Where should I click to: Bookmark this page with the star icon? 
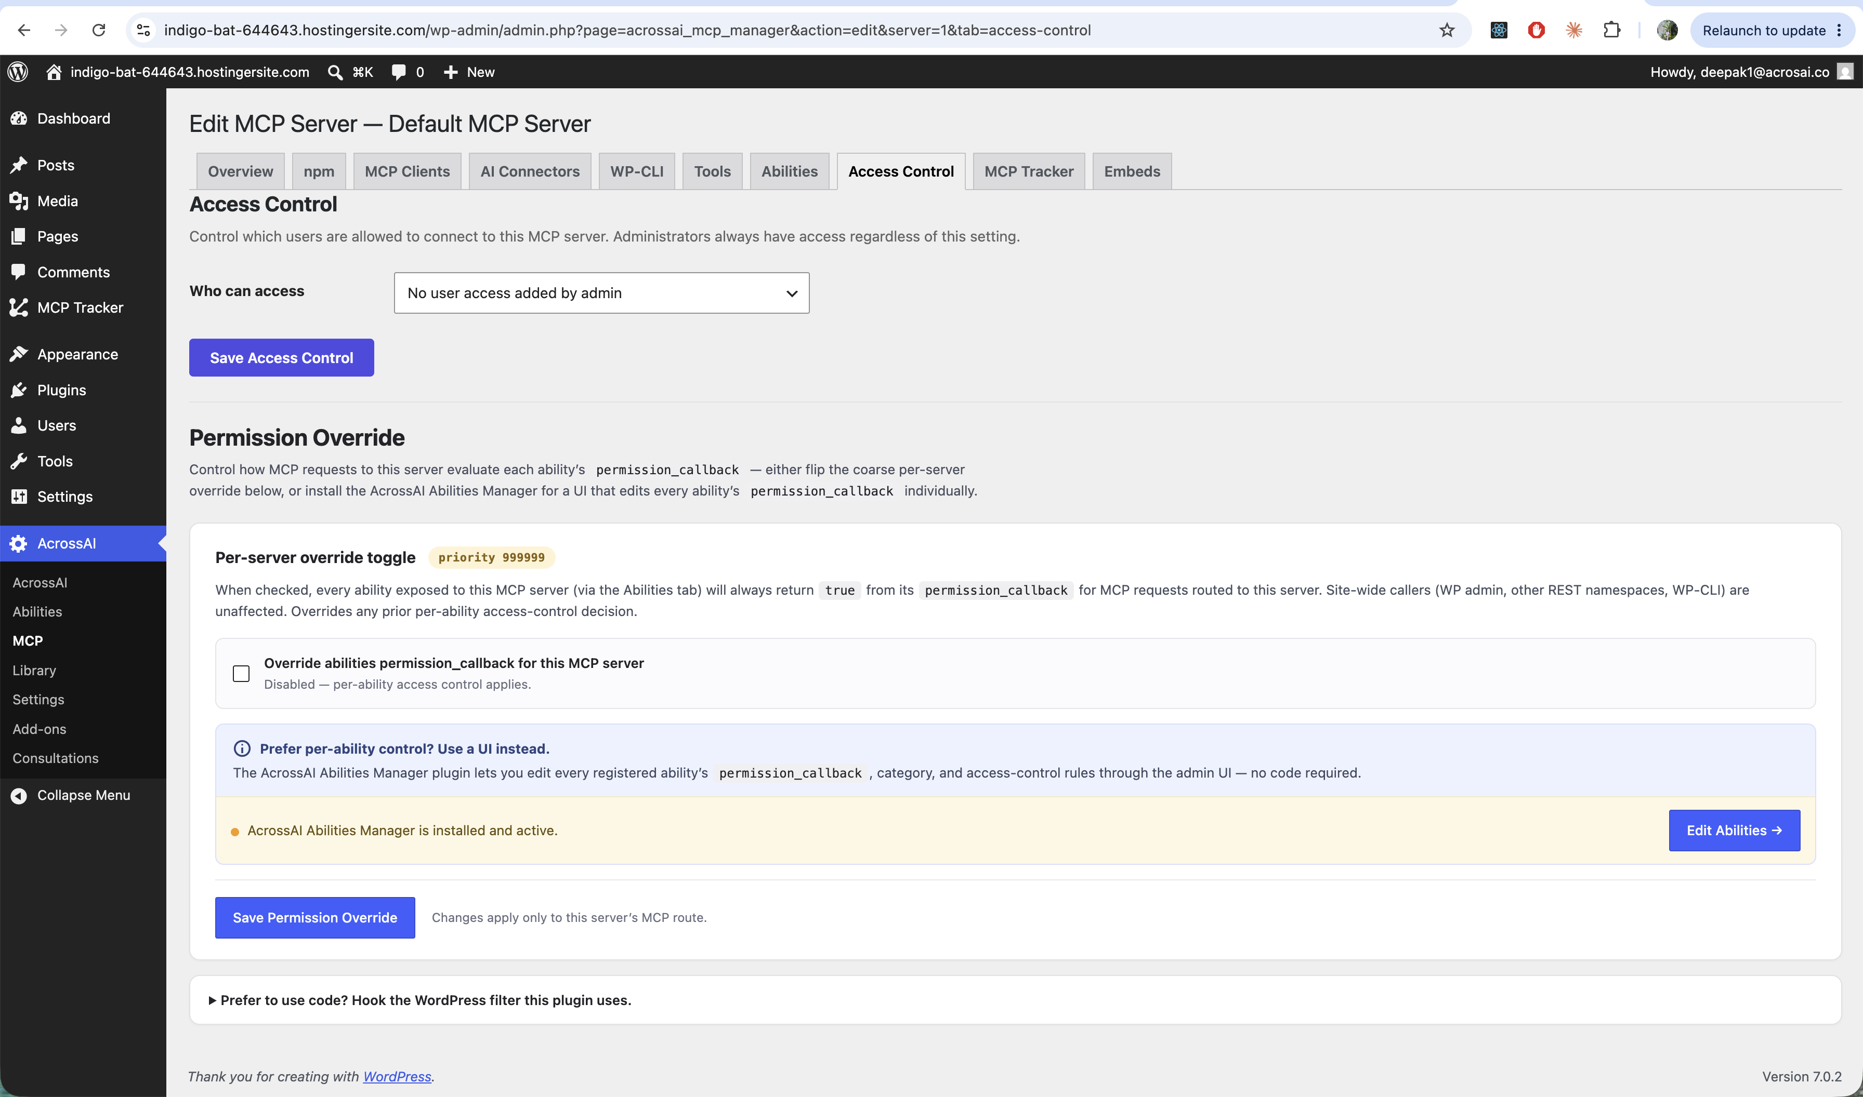pos(1447,30)
